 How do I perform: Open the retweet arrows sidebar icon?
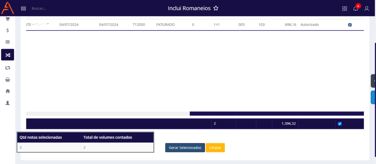(7, 68)
